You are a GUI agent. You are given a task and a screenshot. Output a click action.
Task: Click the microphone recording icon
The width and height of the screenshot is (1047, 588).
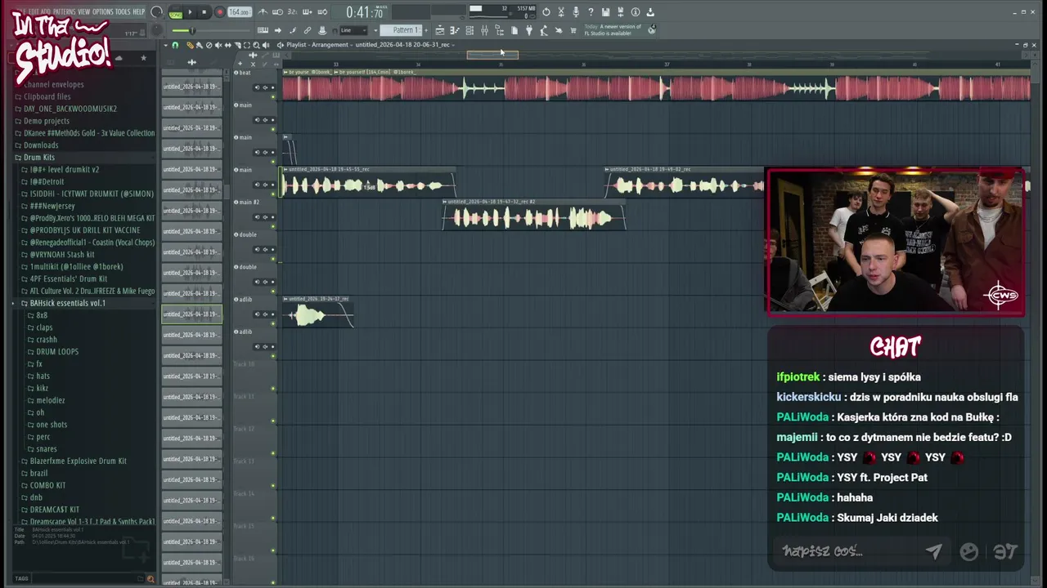click(x=576, y=12)
